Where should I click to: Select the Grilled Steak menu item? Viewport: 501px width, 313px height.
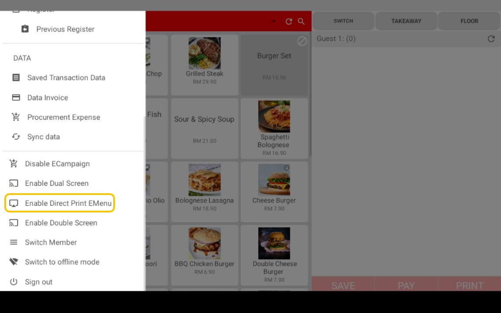coord(205,65)
